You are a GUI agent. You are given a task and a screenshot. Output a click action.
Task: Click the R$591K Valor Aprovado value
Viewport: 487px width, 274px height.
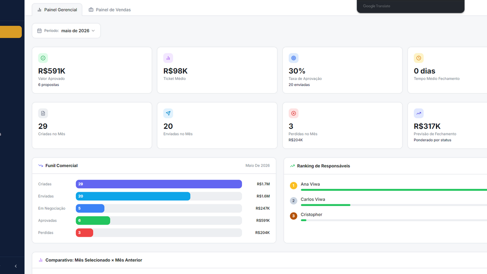pos(52,71)
